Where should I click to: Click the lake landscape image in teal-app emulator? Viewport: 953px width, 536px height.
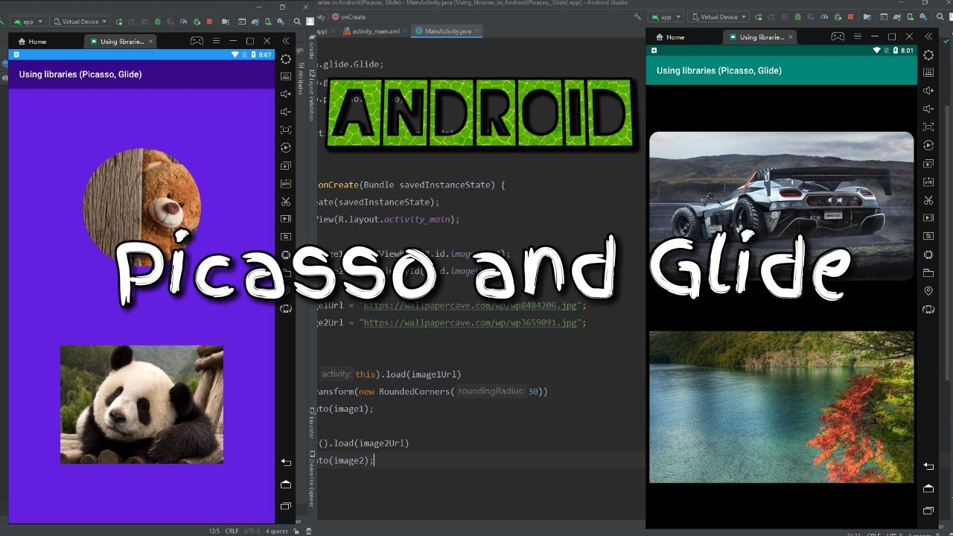coord(781,407)
